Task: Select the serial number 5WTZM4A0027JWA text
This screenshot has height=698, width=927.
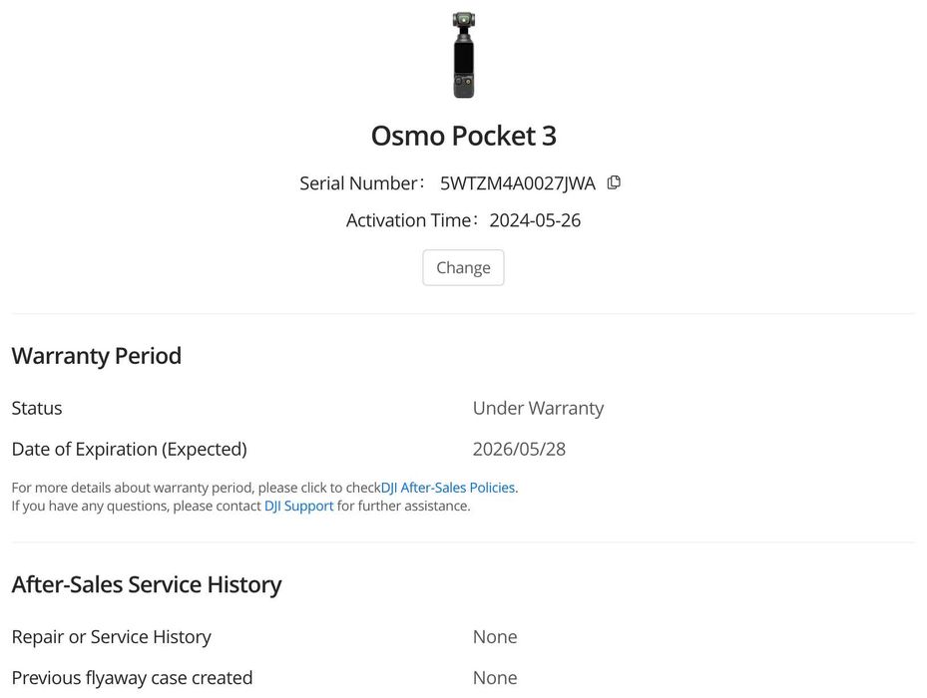Action: [517, 183]
